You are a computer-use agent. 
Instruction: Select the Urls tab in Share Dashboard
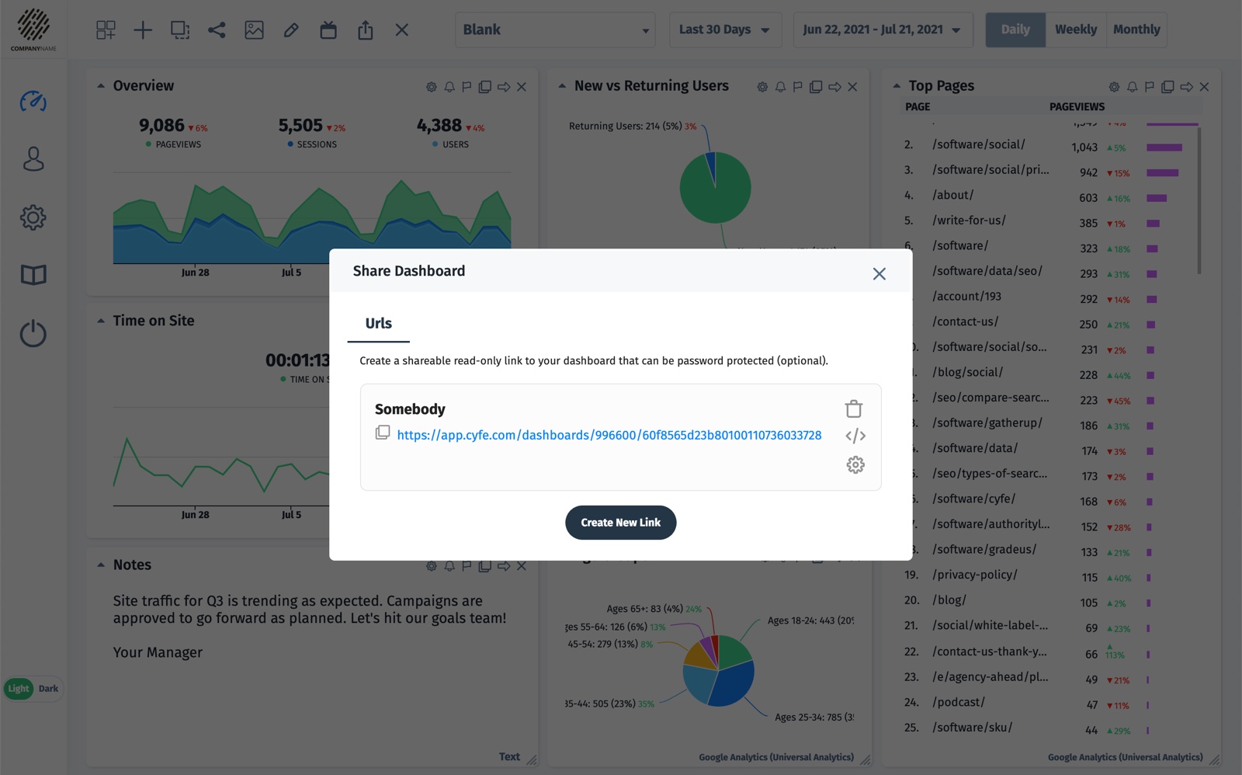coord(378,323)
